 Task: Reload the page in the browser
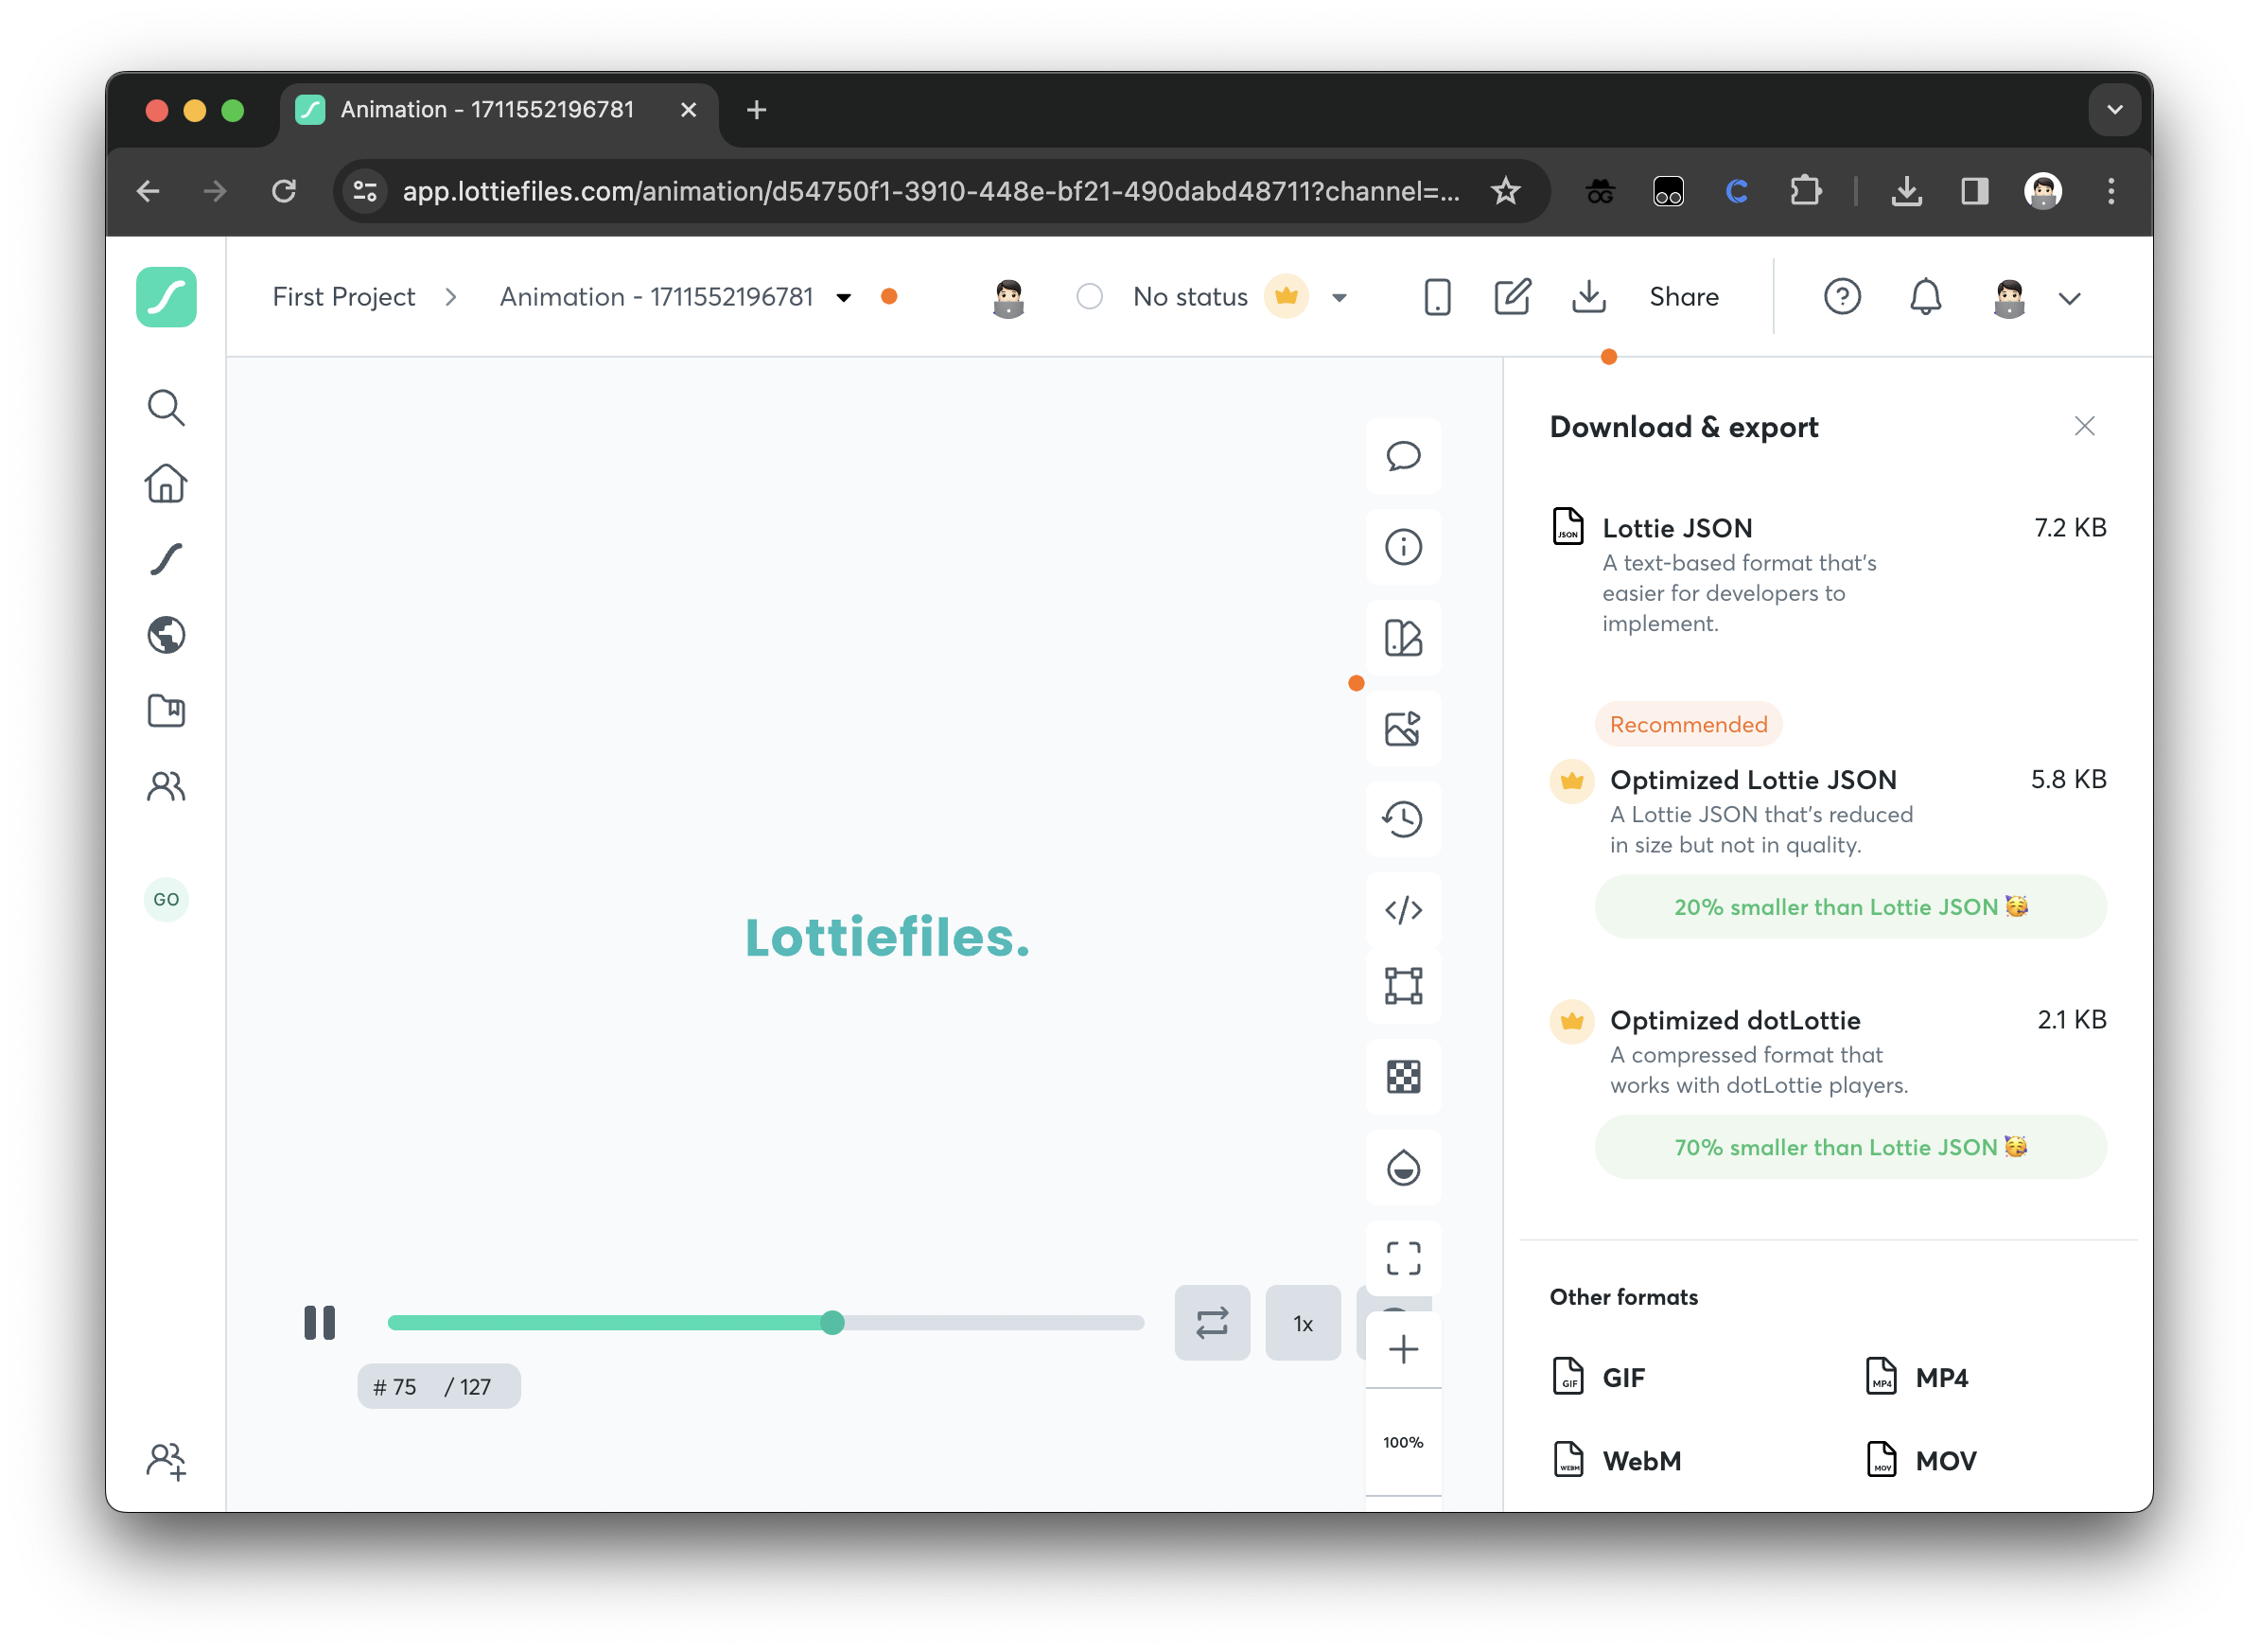click(284, 191)
